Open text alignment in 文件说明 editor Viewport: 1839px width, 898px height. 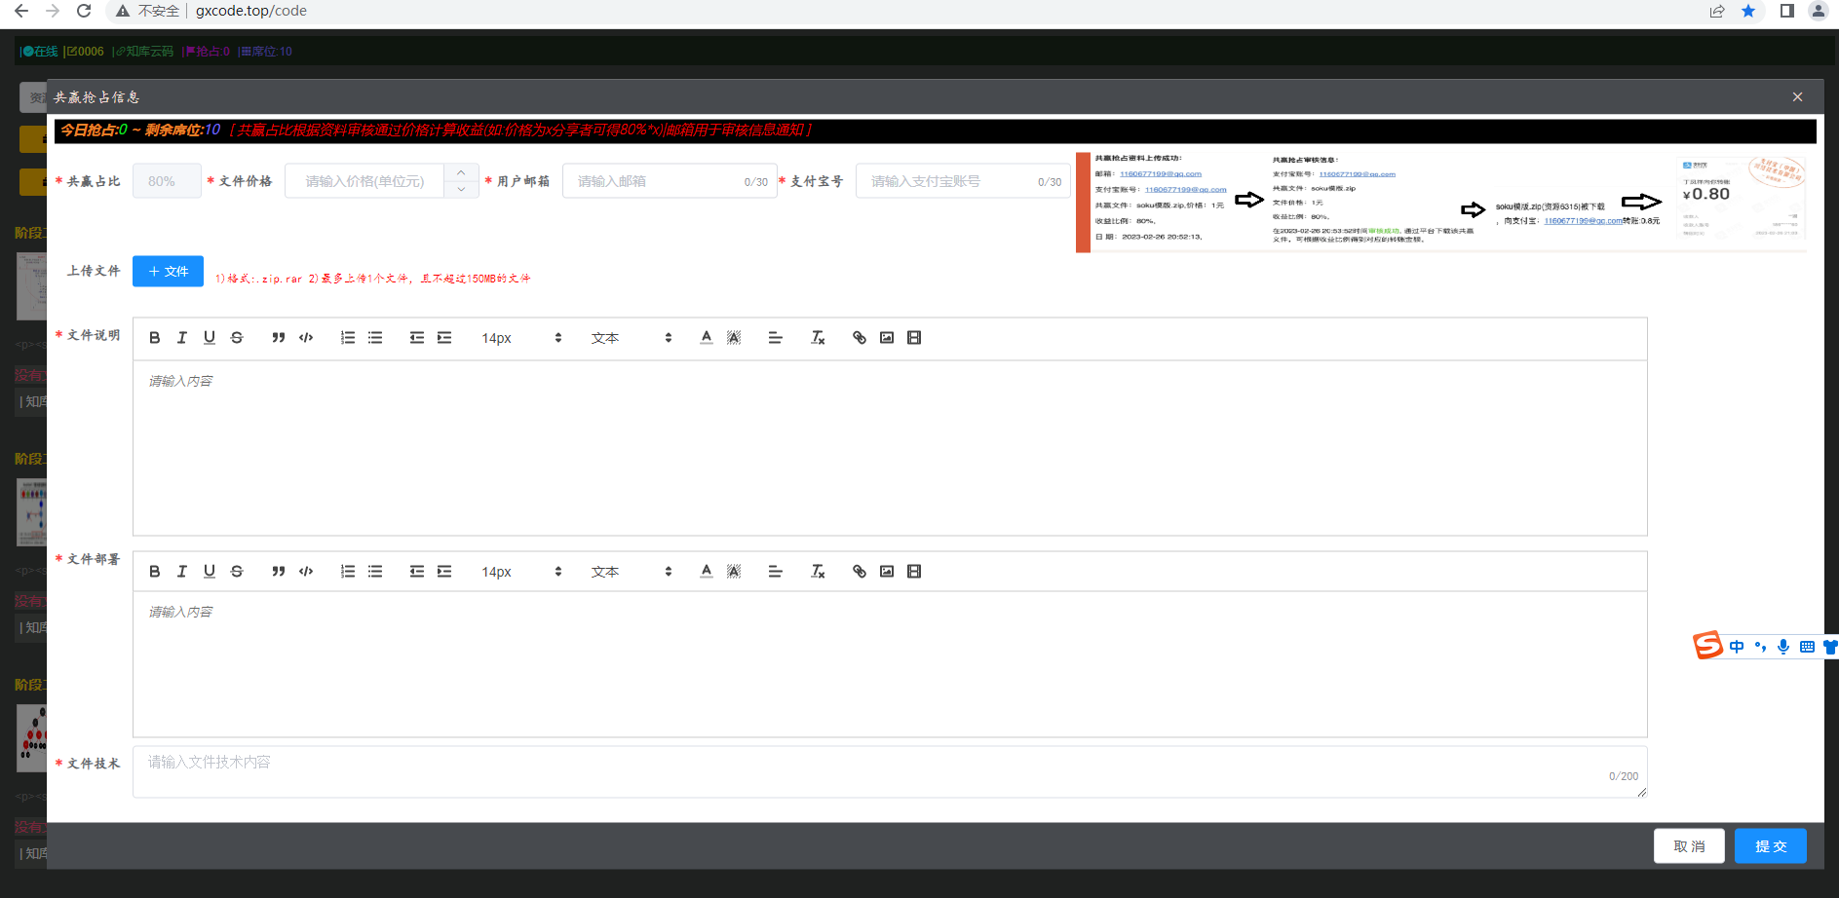[x=776, y=338]
